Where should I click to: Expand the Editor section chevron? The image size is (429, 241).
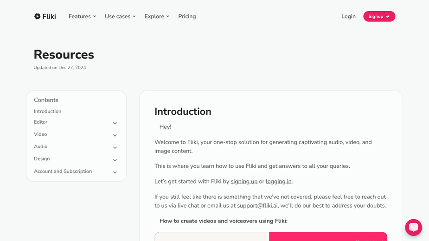(x=115, y=123)
